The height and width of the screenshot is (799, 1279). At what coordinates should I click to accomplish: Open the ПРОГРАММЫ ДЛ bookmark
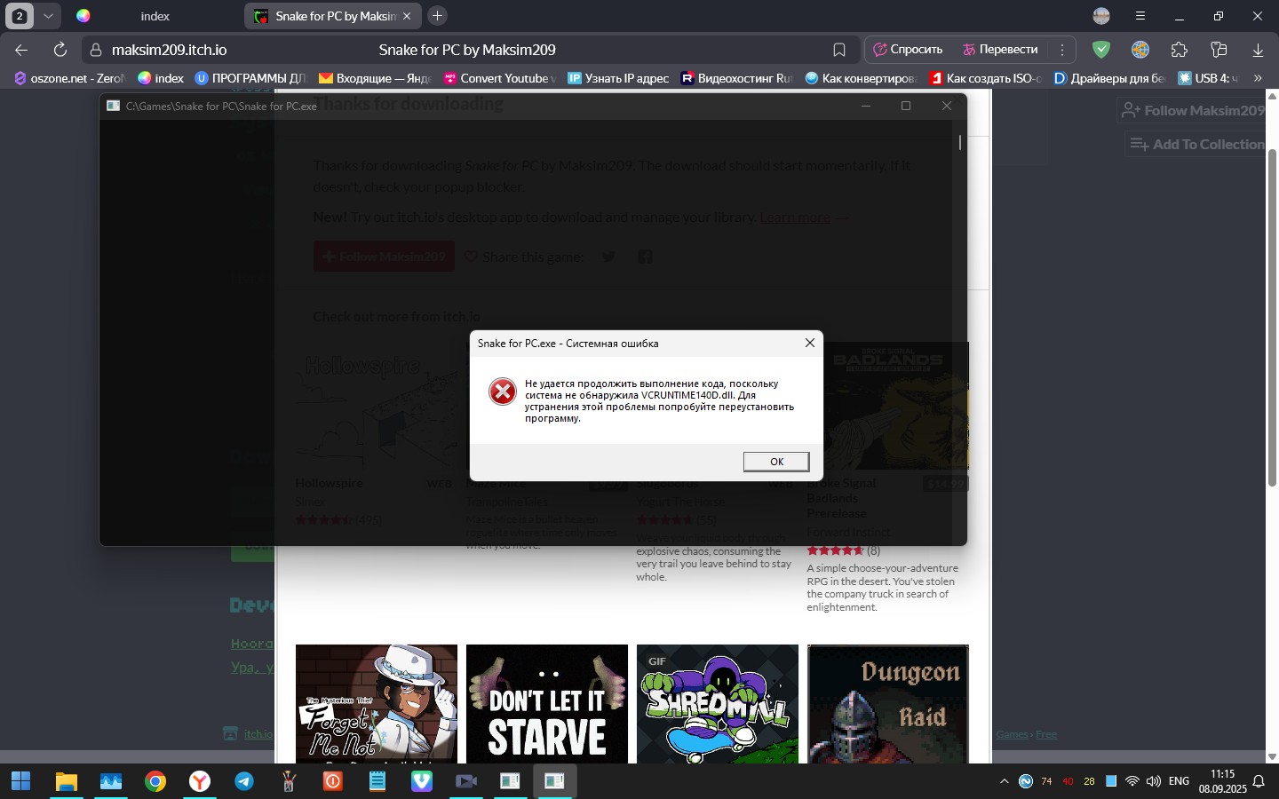coord(250,78)
